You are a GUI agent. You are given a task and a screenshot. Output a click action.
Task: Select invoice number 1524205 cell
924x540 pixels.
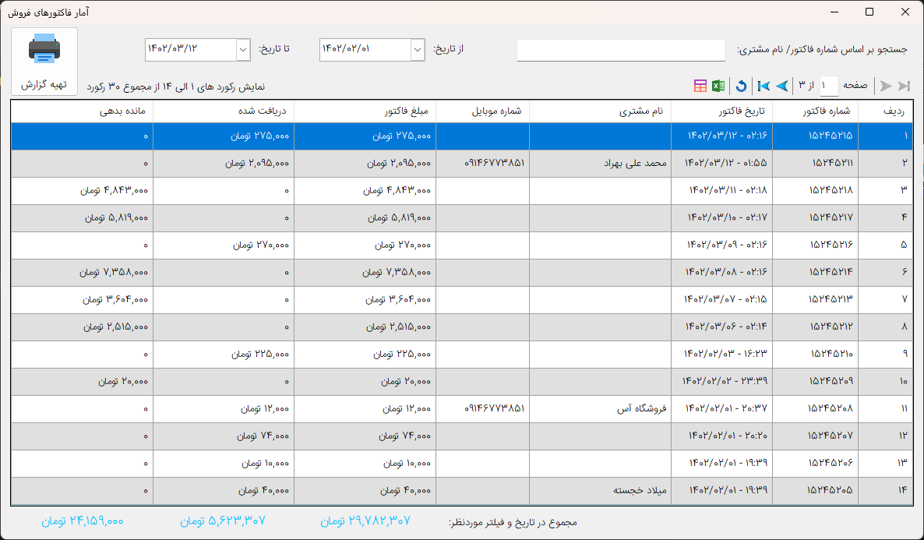click(x=816, y=490)
